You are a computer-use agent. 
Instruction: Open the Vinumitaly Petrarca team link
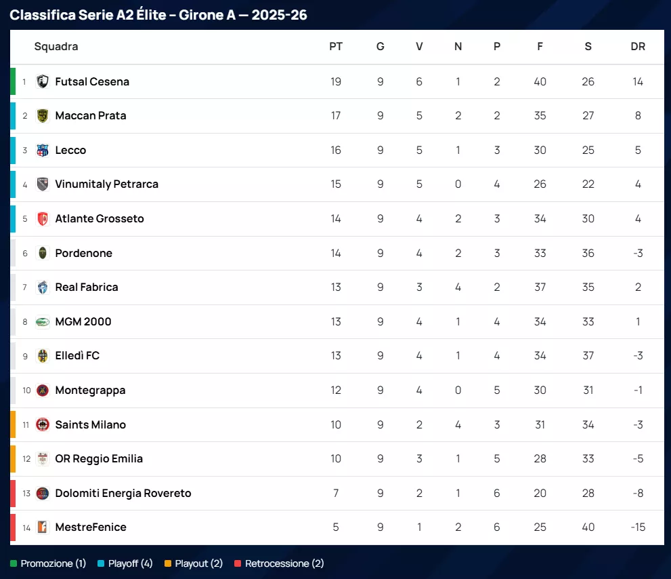pyautogui.click(x=107, y=184)
